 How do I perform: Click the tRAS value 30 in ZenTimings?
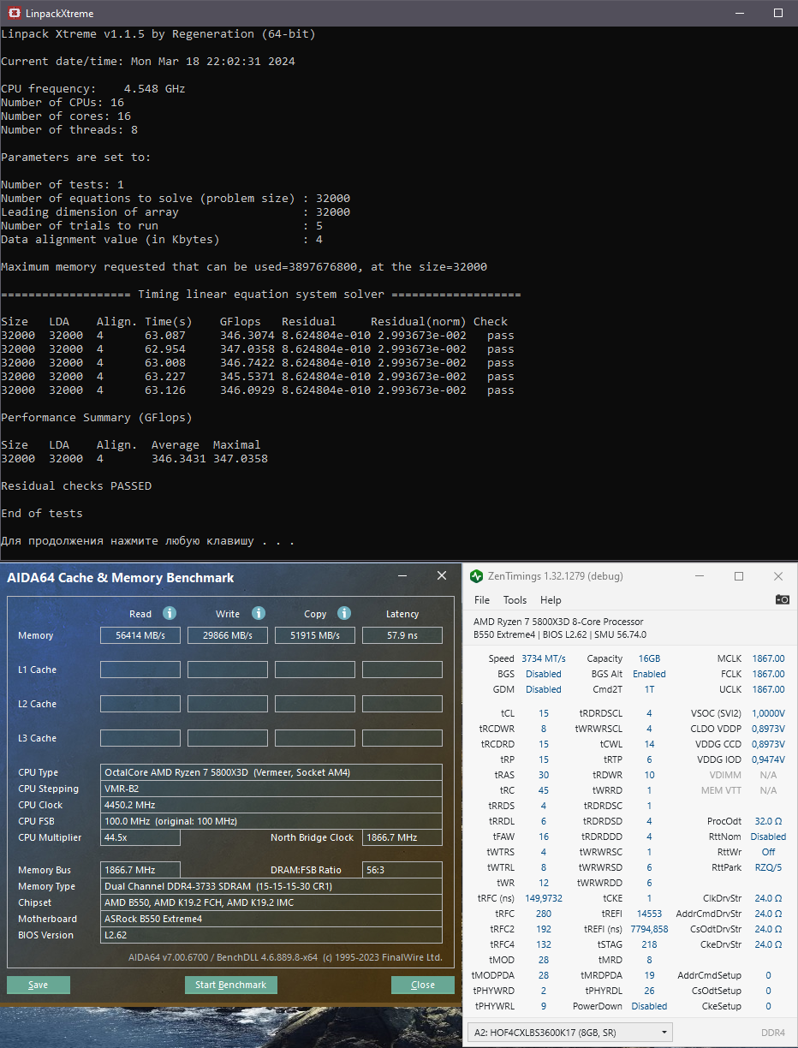tap(544, 775)
